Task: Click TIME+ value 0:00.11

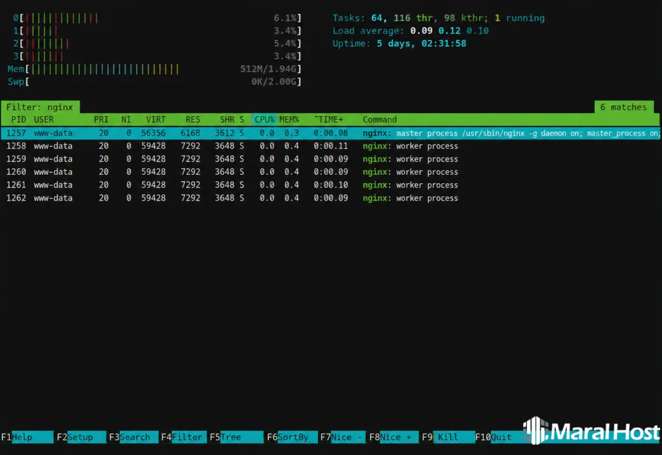Action: click(x=330, y=147)
